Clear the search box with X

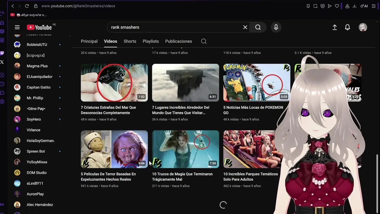pyautogui.click(x=245, y=27)
